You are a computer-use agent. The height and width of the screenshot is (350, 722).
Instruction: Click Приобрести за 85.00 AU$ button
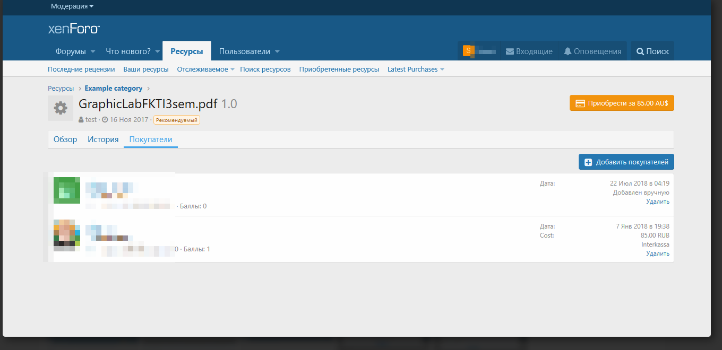point(622,103)
